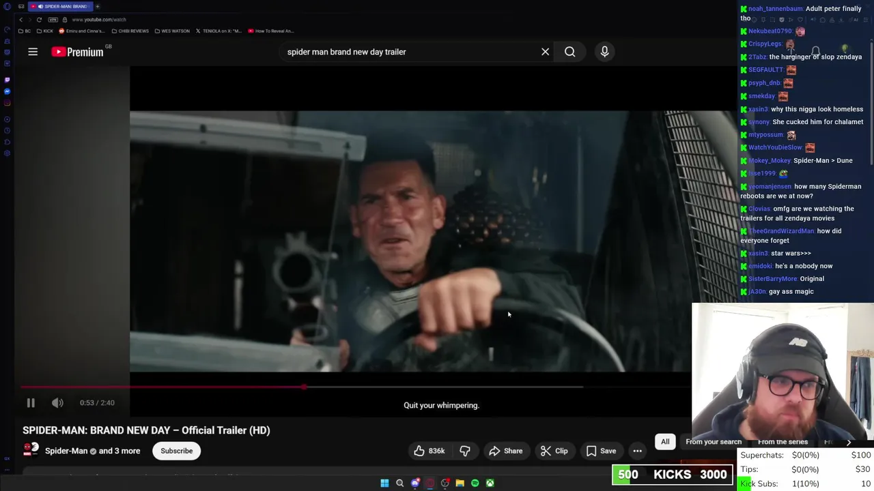The image size is (874, 491).
Task: Open settings gear in browser sidebar
Action: pyautogui.click(x=8, y=153)
